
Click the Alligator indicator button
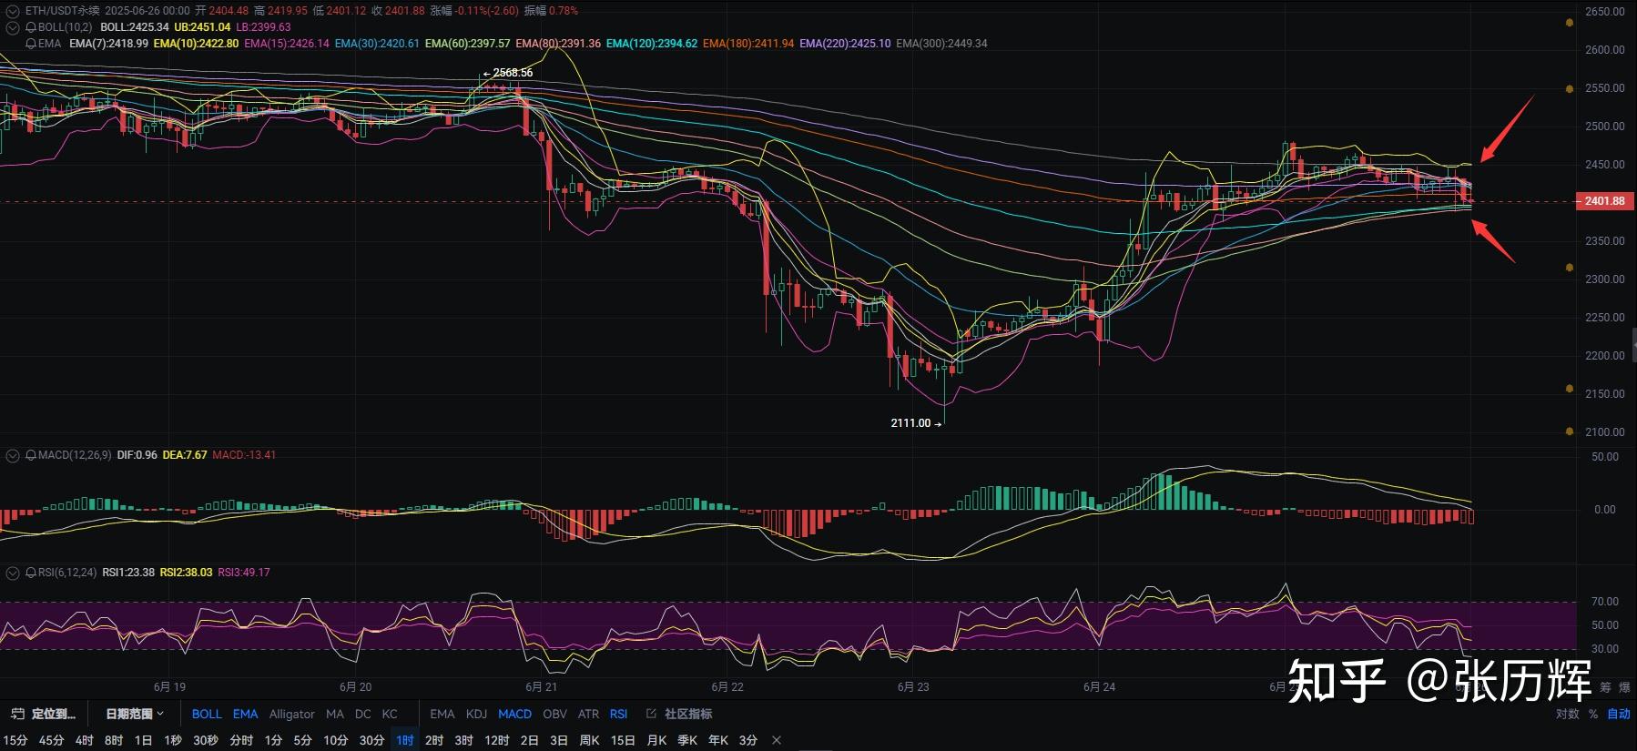pos(291,714)
